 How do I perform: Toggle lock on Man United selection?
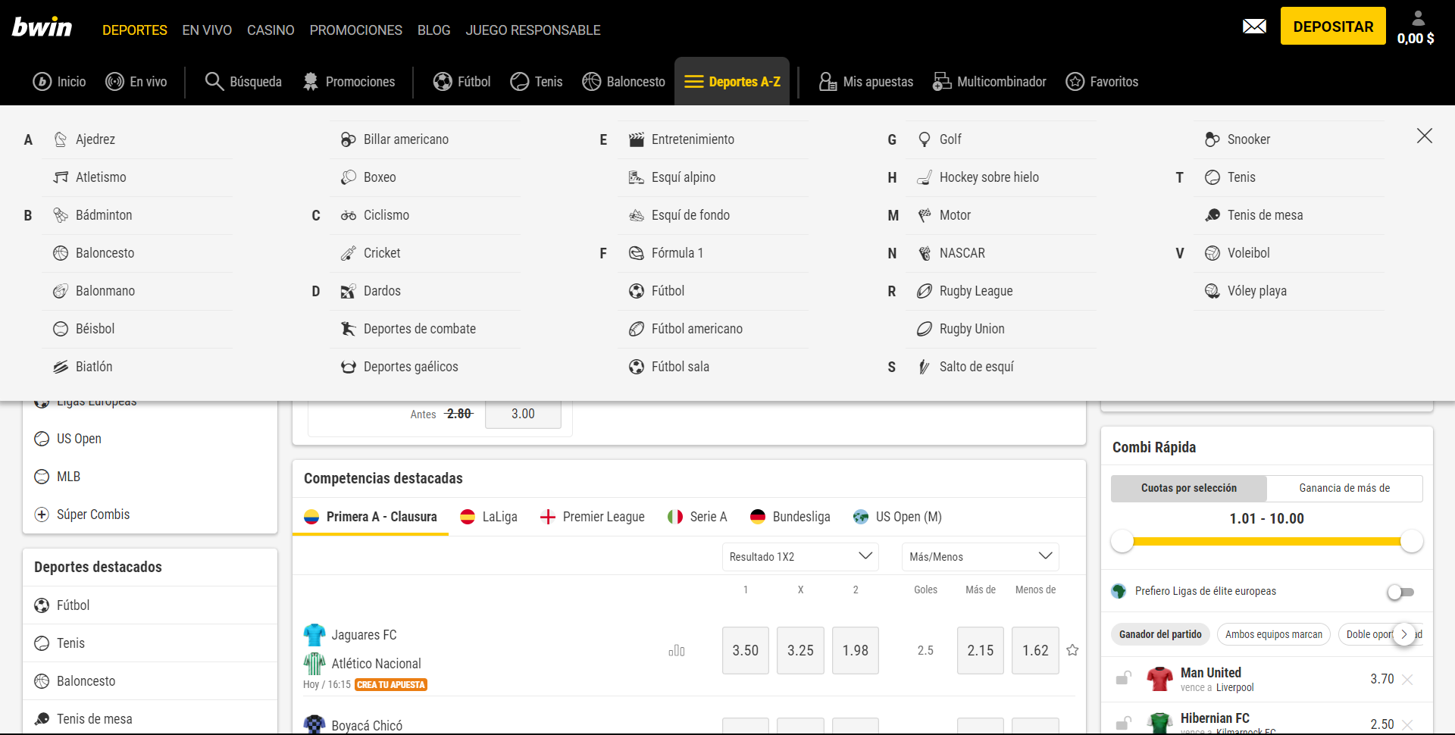[1123, 678]
